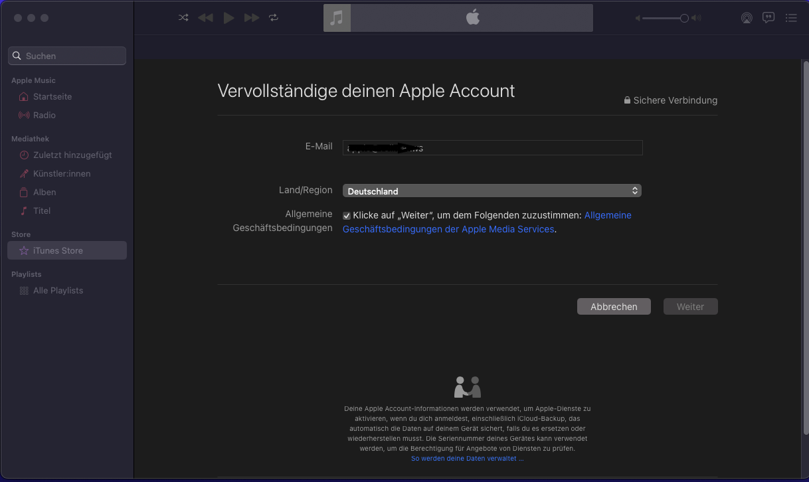809x482 pixels.
Task: Click the Playlists section header
Action: point(26,274)
